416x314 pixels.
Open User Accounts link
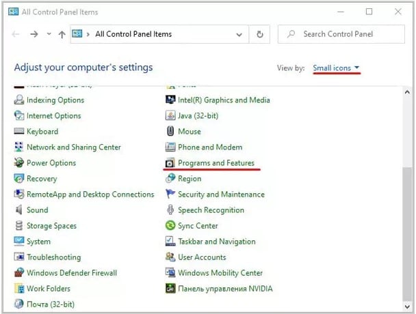202,257
